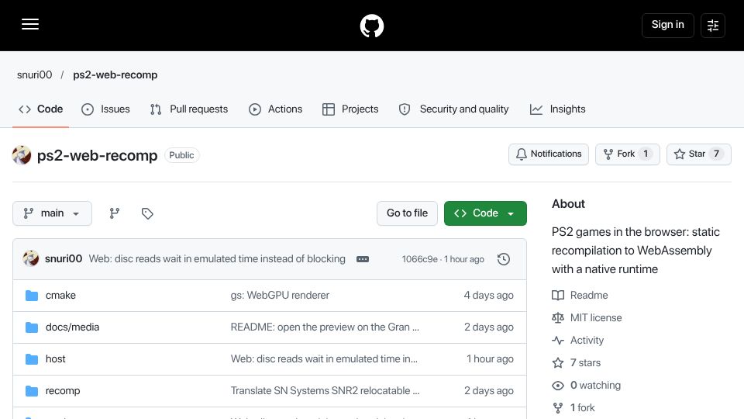This screenshot has height=419, width=744.
Task: Open Security and quality tab
Action: pos(453,109)
